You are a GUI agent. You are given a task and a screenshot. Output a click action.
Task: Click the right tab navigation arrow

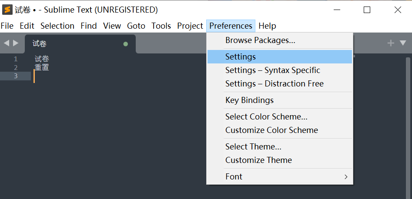pos(16,43)
